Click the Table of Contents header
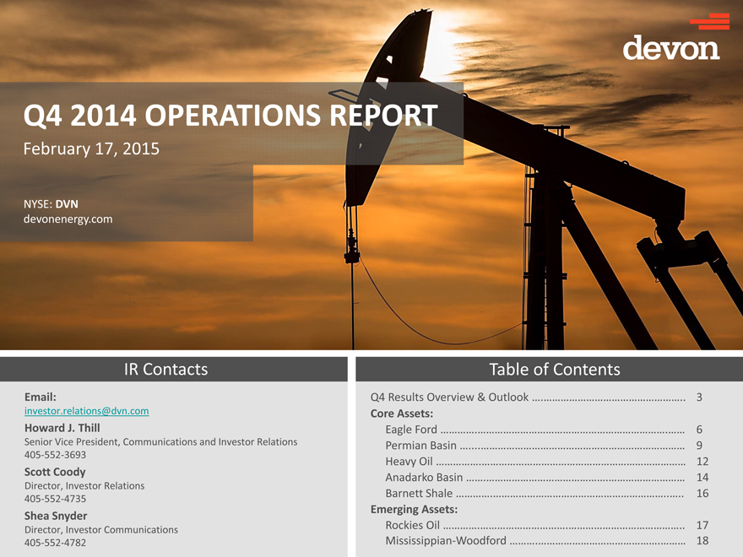Image resolution: width=743 pixels, height=557 pixels. pos(554,369)
